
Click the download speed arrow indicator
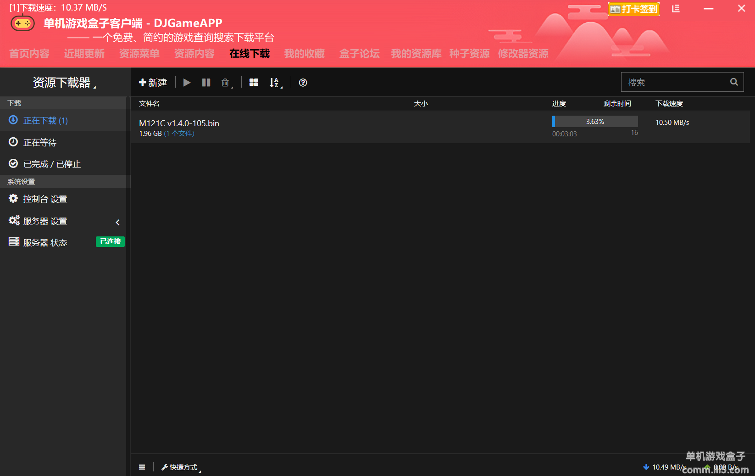pos(646,467)
